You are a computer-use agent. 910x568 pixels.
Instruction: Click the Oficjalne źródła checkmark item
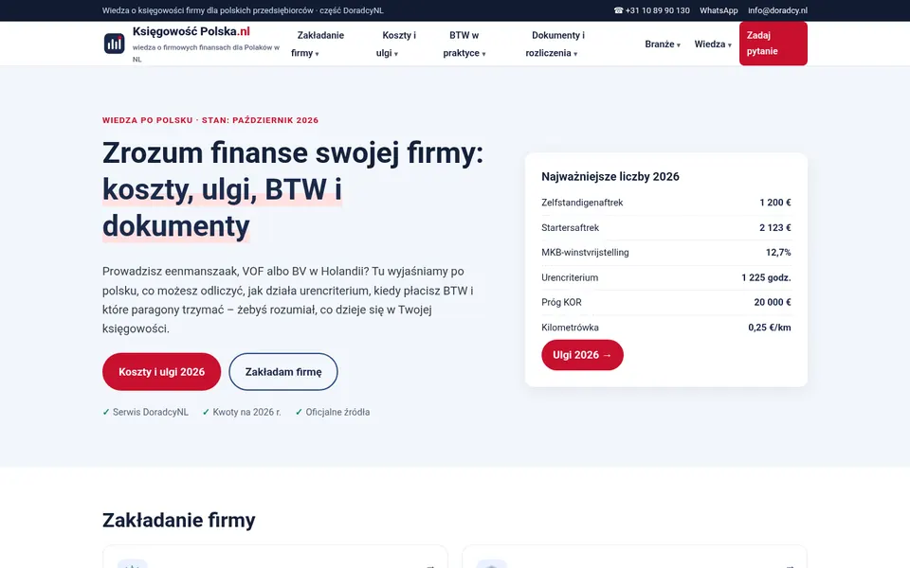(333, 412)
